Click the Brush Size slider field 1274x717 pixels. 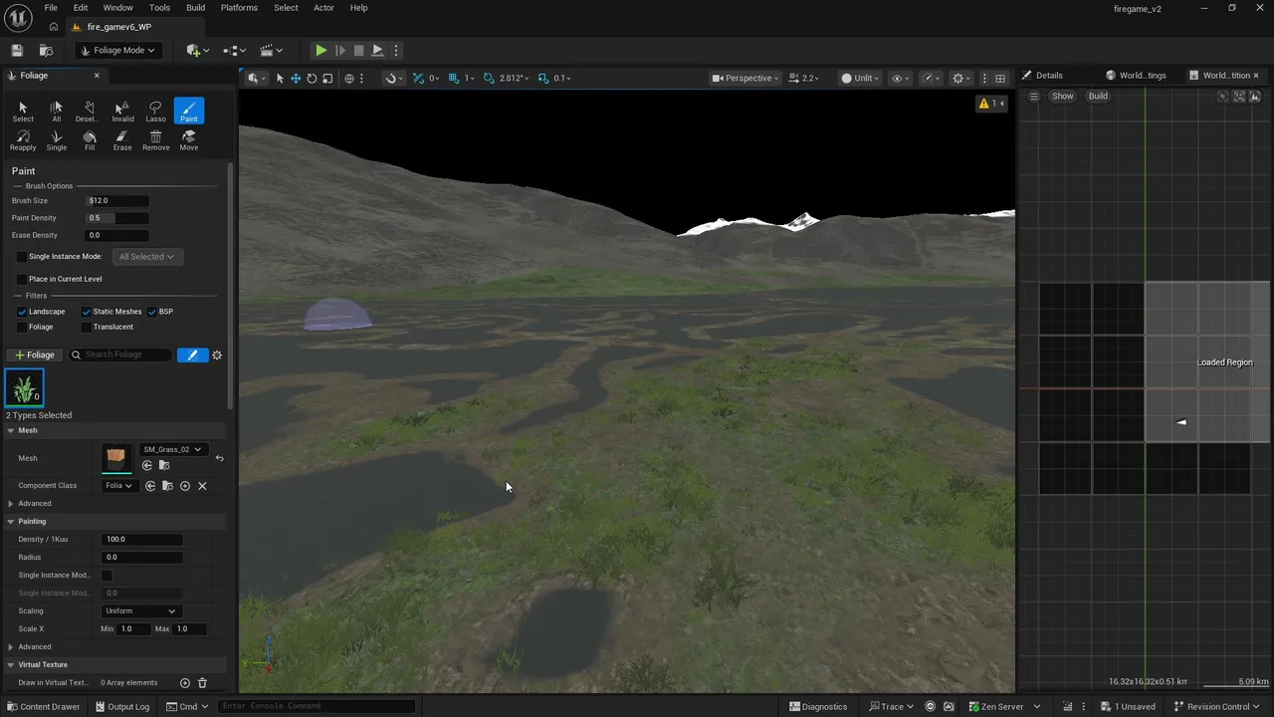pyautogui.click(x=117, y=201)
